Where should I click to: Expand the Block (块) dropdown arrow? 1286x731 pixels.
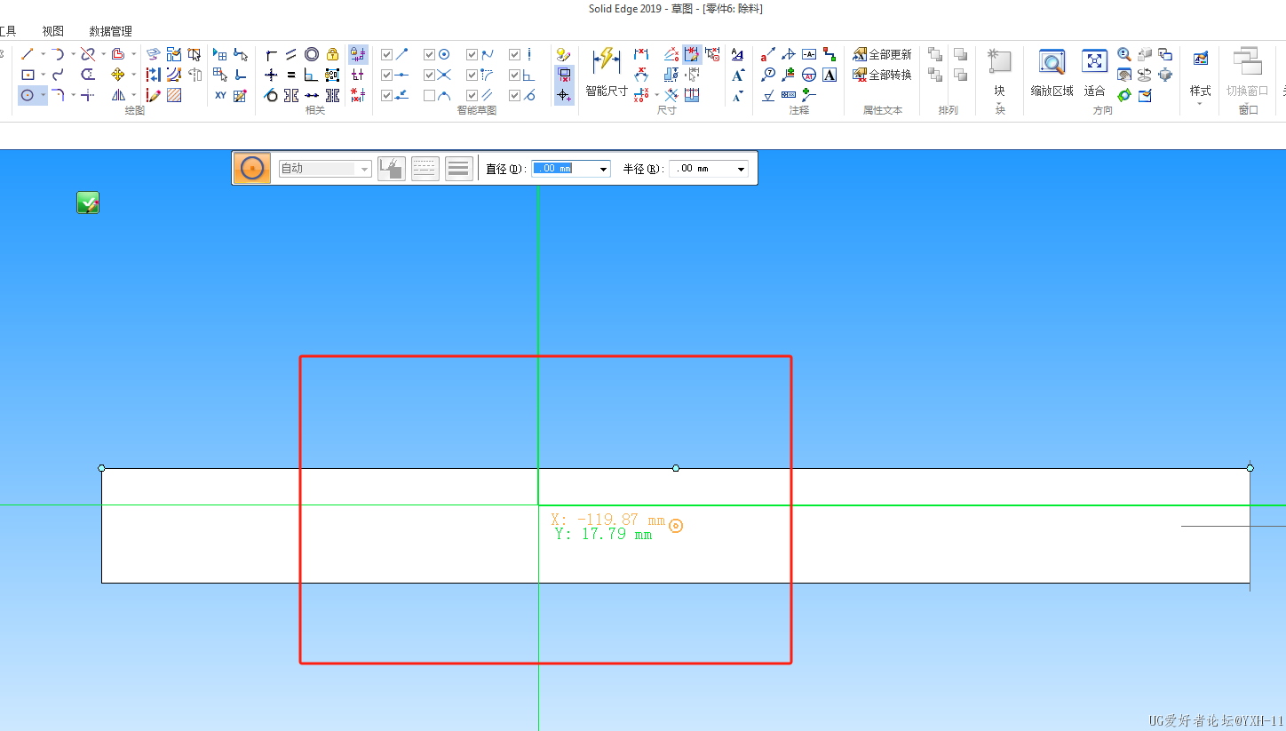1000,105
